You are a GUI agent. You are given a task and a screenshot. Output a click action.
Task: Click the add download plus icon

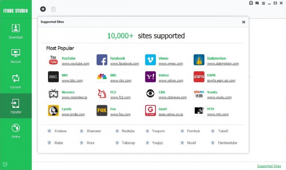(43, 9)
